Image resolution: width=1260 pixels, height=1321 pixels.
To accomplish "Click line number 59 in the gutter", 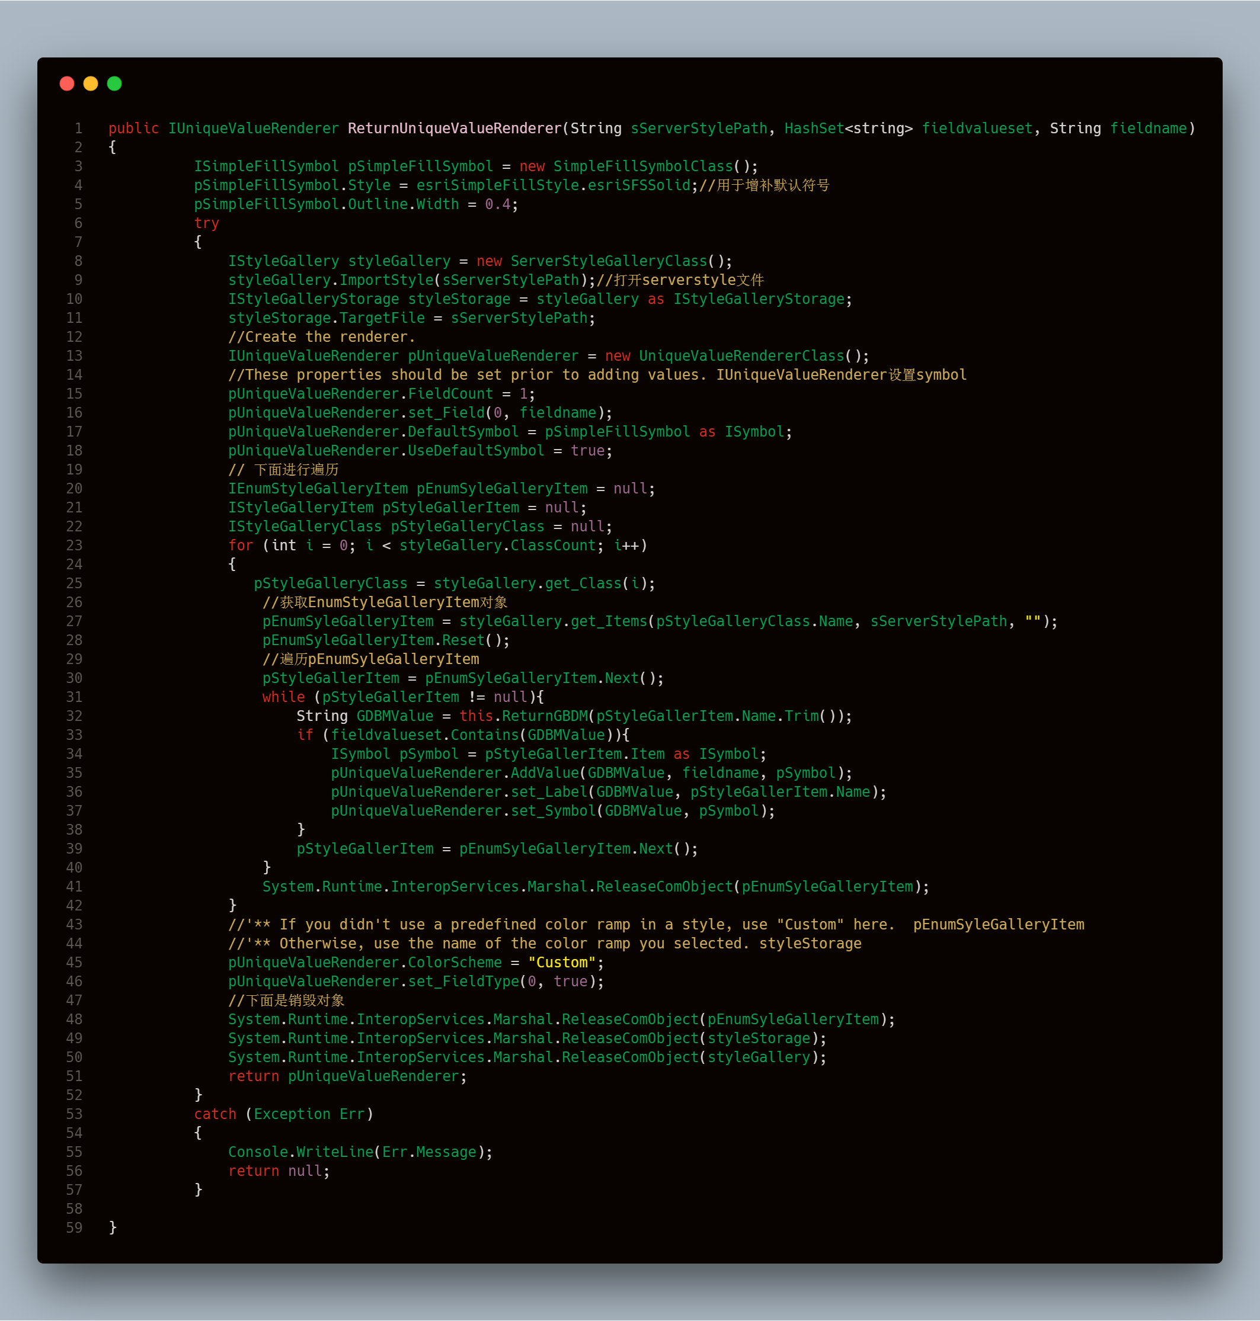I will tap(75, 1227).
